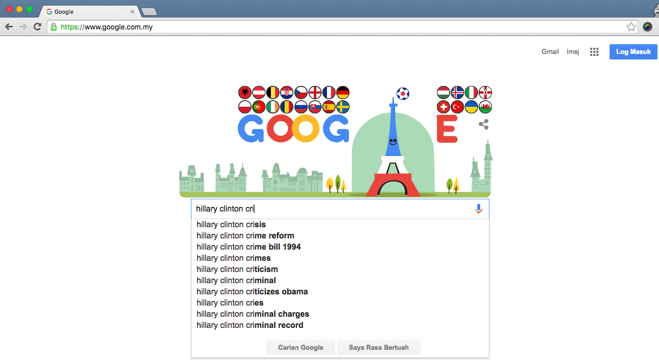
Task: Close the Google tab
Action: click(x=132, y=11)
